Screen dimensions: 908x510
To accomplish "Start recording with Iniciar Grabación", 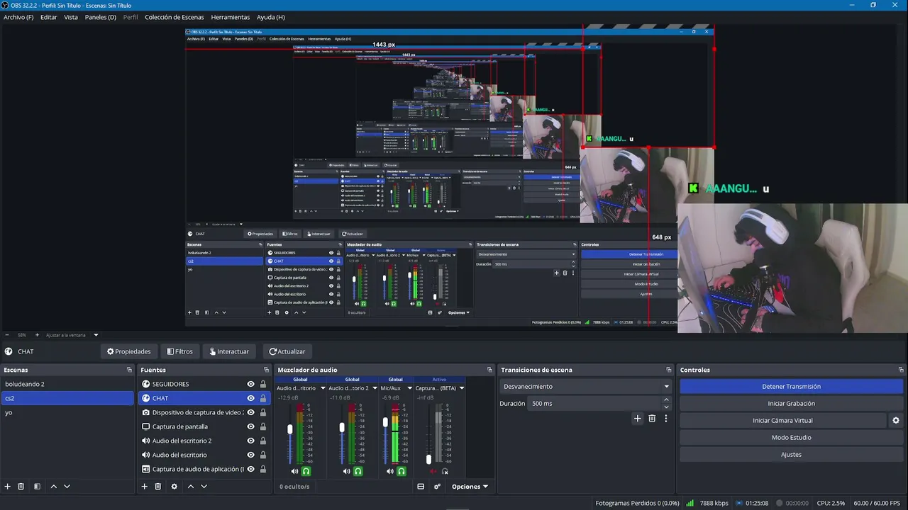I will pos(791,404).
